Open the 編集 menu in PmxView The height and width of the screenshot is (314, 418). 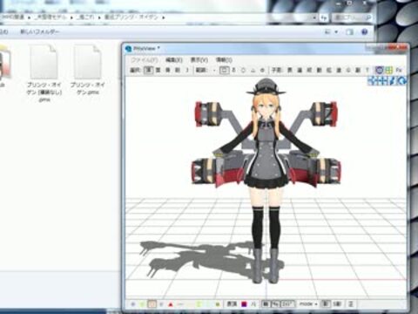[173, 60]
